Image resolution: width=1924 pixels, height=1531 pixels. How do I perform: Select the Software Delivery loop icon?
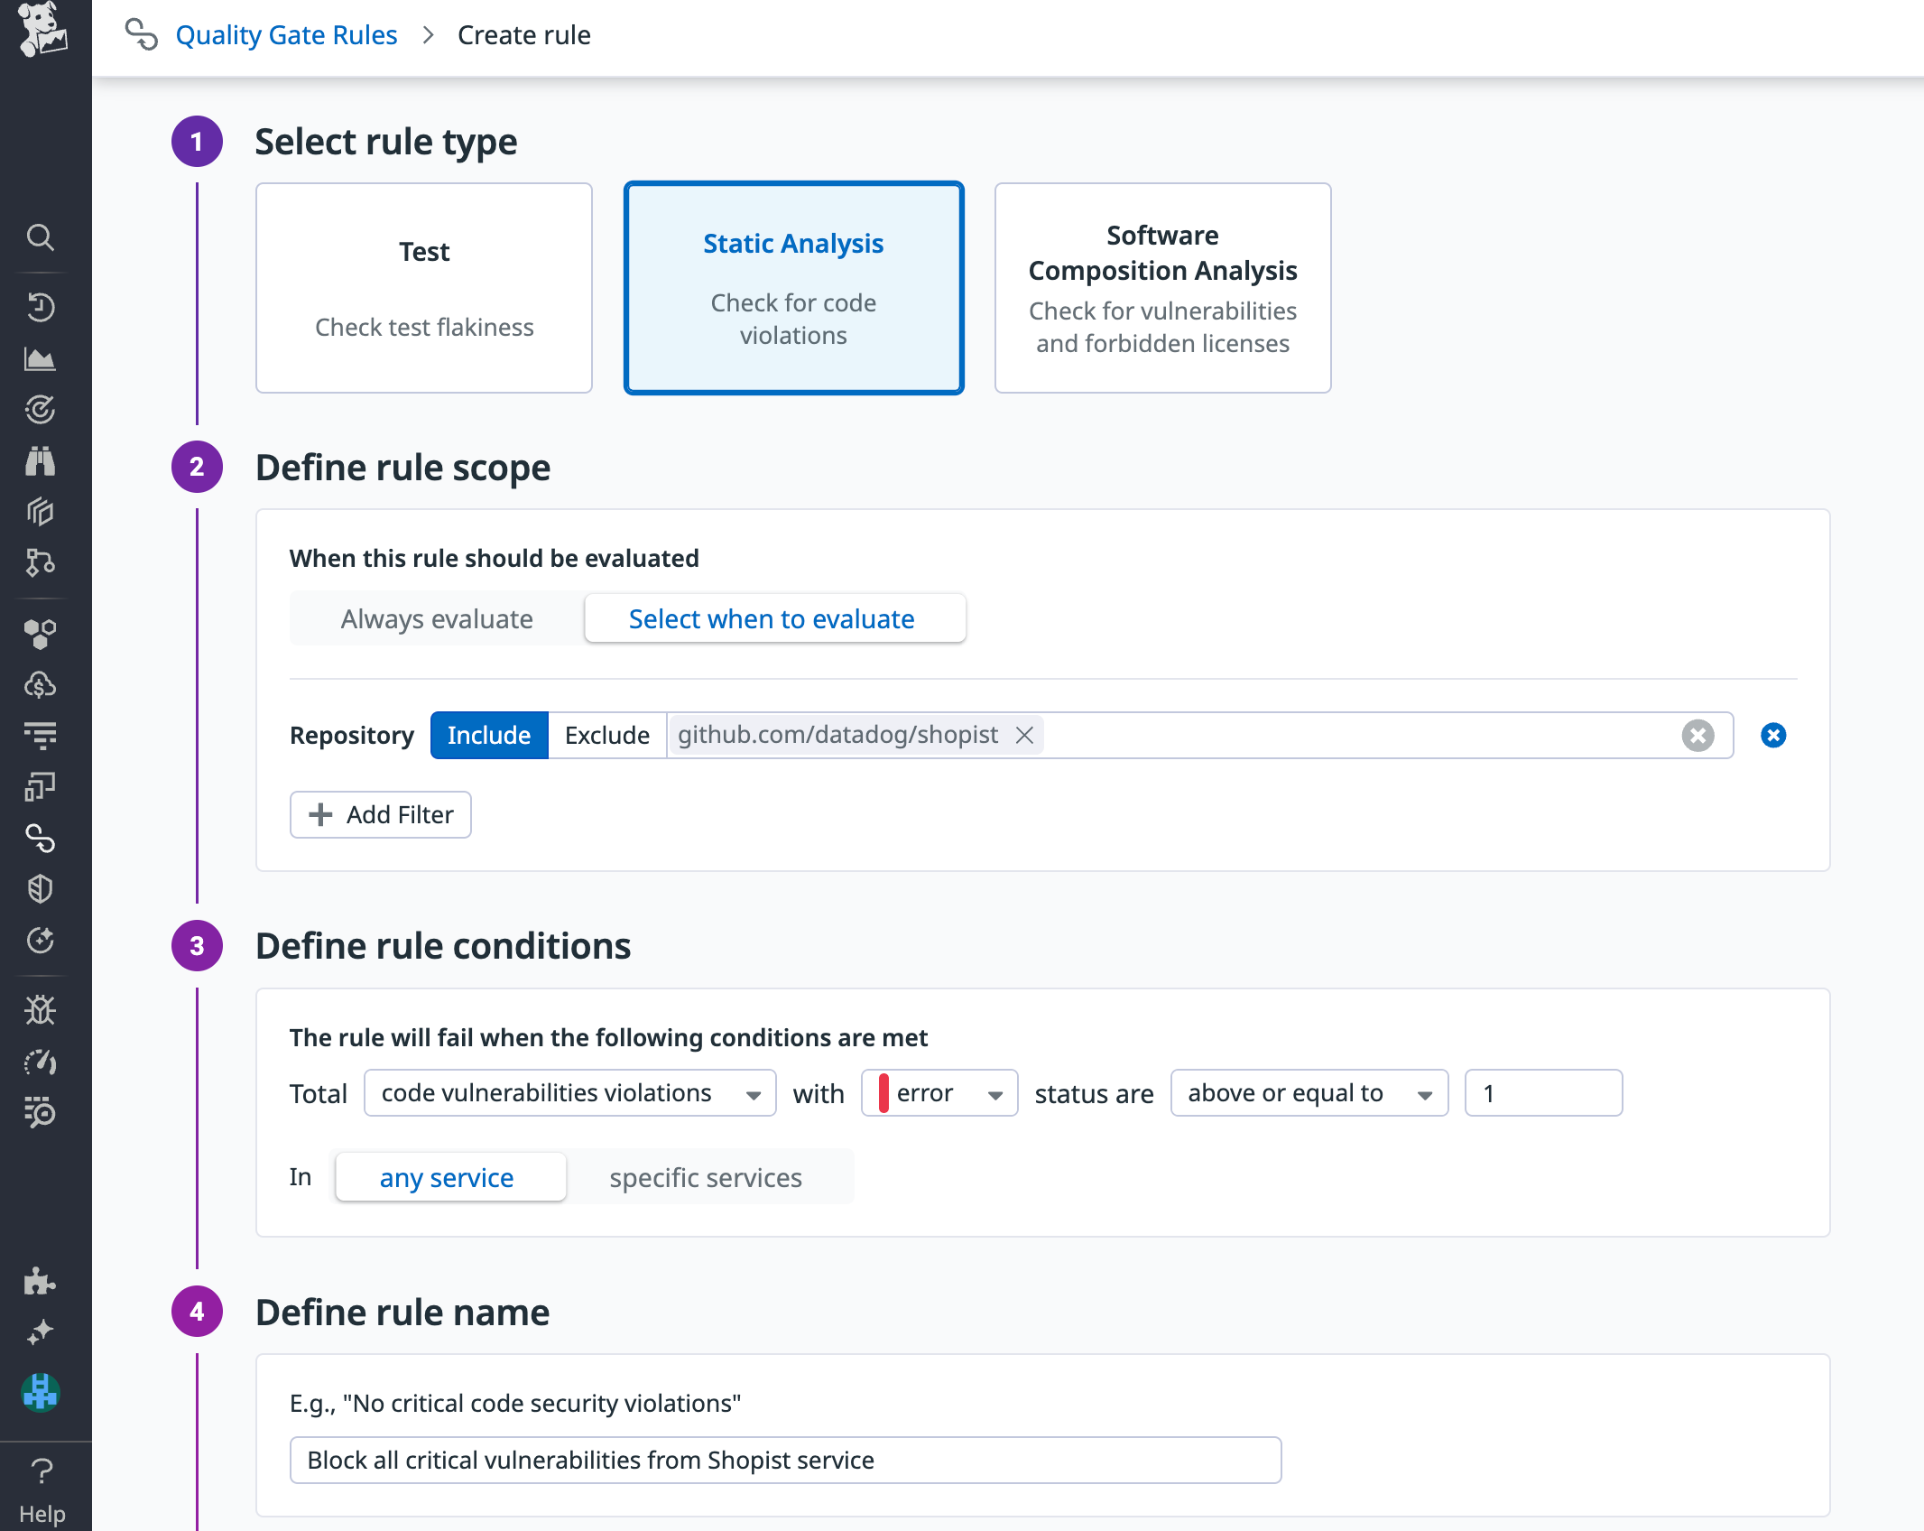coord(40,840)
